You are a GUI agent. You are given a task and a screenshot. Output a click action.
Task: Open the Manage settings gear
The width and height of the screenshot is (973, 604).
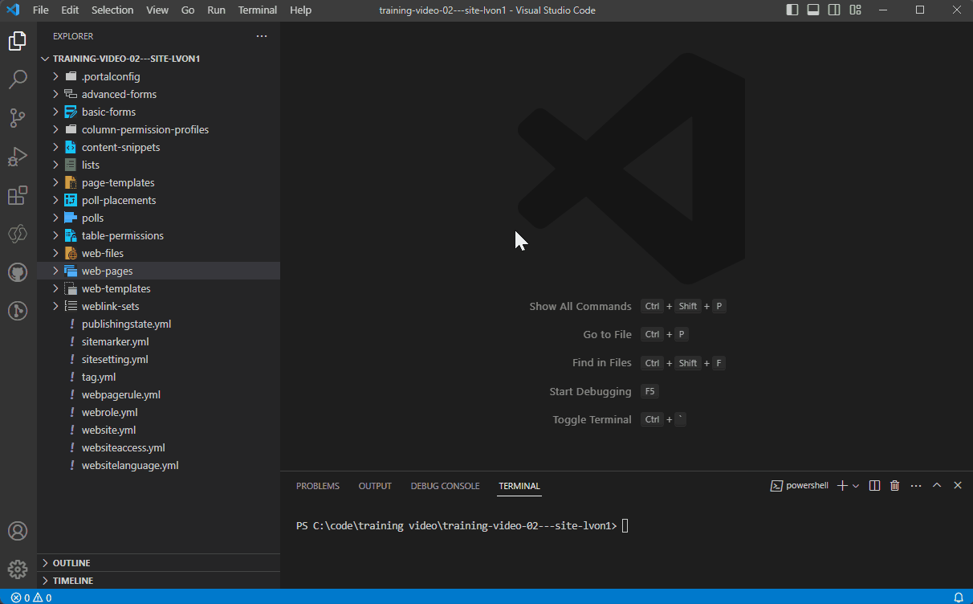[x=18, y=569]
